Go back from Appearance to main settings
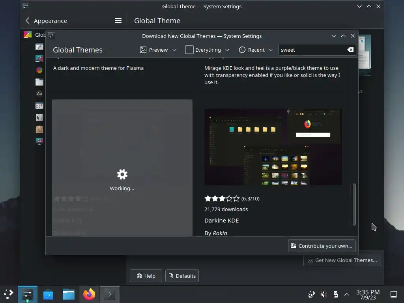404x303 pixels. [x=28, y=21]
